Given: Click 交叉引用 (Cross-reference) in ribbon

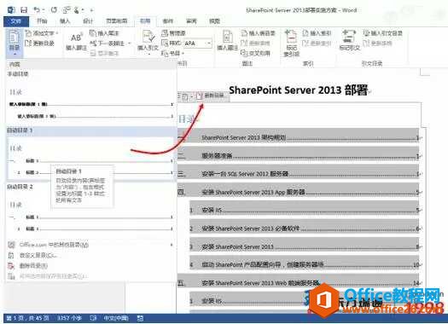Looking at the screenshot, I should point(256,53).
